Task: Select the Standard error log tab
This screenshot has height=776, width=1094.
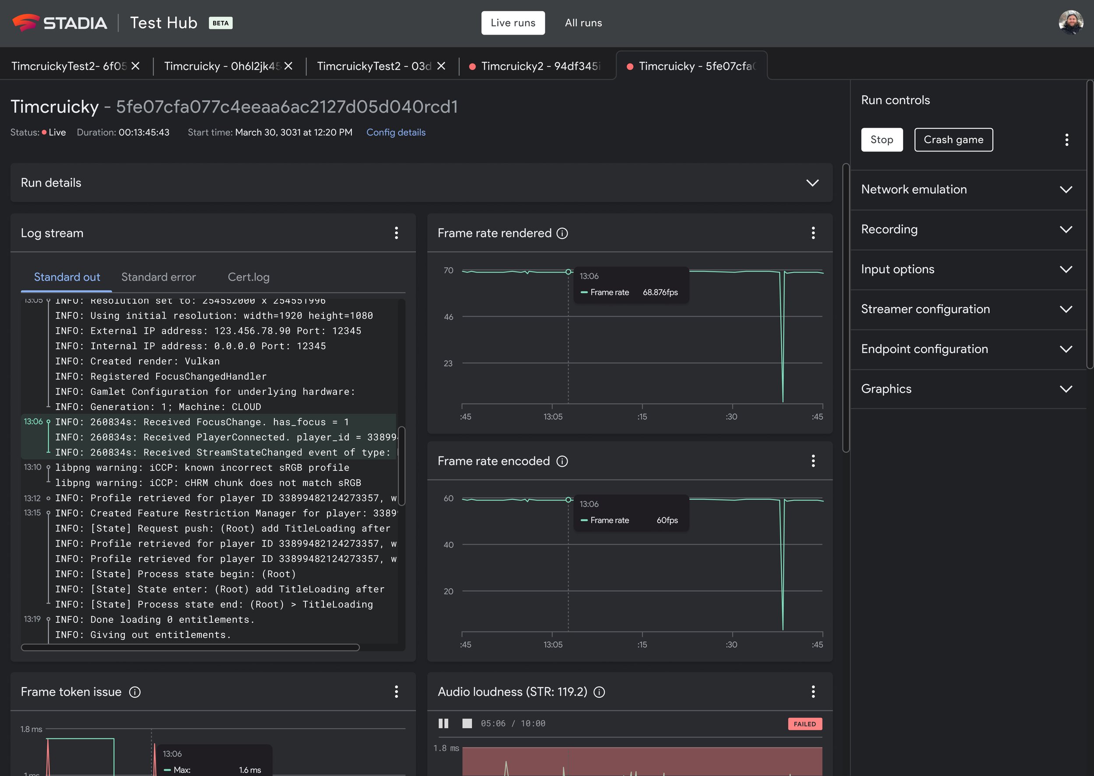Action: pyautogui.click(x=158, y=277)
